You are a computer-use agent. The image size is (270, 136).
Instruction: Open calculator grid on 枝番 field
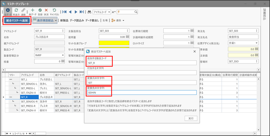click(63, 61)
